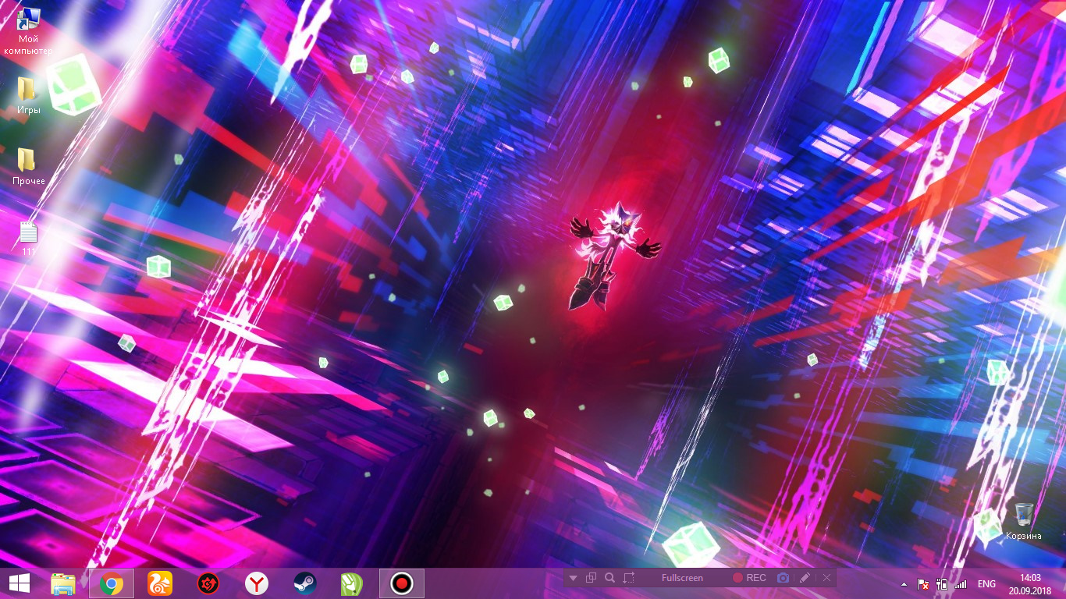The height and width of the screenshot is (599, 1066).
Task: Show hidden system tray icons
Action: [904, 584]
